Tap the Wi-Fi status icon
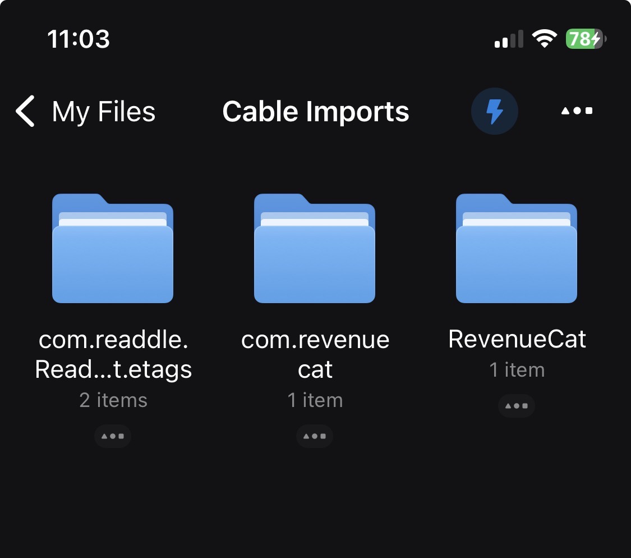This screenshot has height=558, width=631. 545,39
